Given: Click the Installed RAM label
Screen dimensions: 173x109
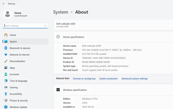Looking at the screenshot, I should pyautogui.click(x=70, y=54).
